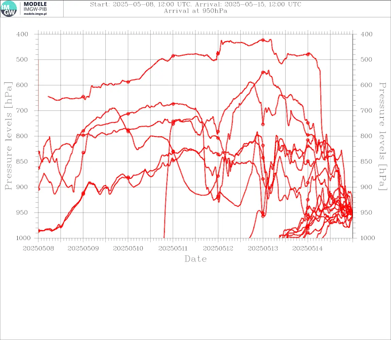Click the right axis 1000 label
Viewport: 391px width, 340px height.
click(x=368, y=238)
